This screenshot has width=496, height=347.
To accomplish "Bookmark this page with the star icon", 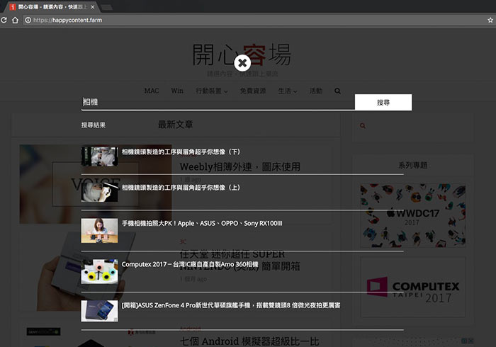I will pyautogui.click(x=490, y=20).
